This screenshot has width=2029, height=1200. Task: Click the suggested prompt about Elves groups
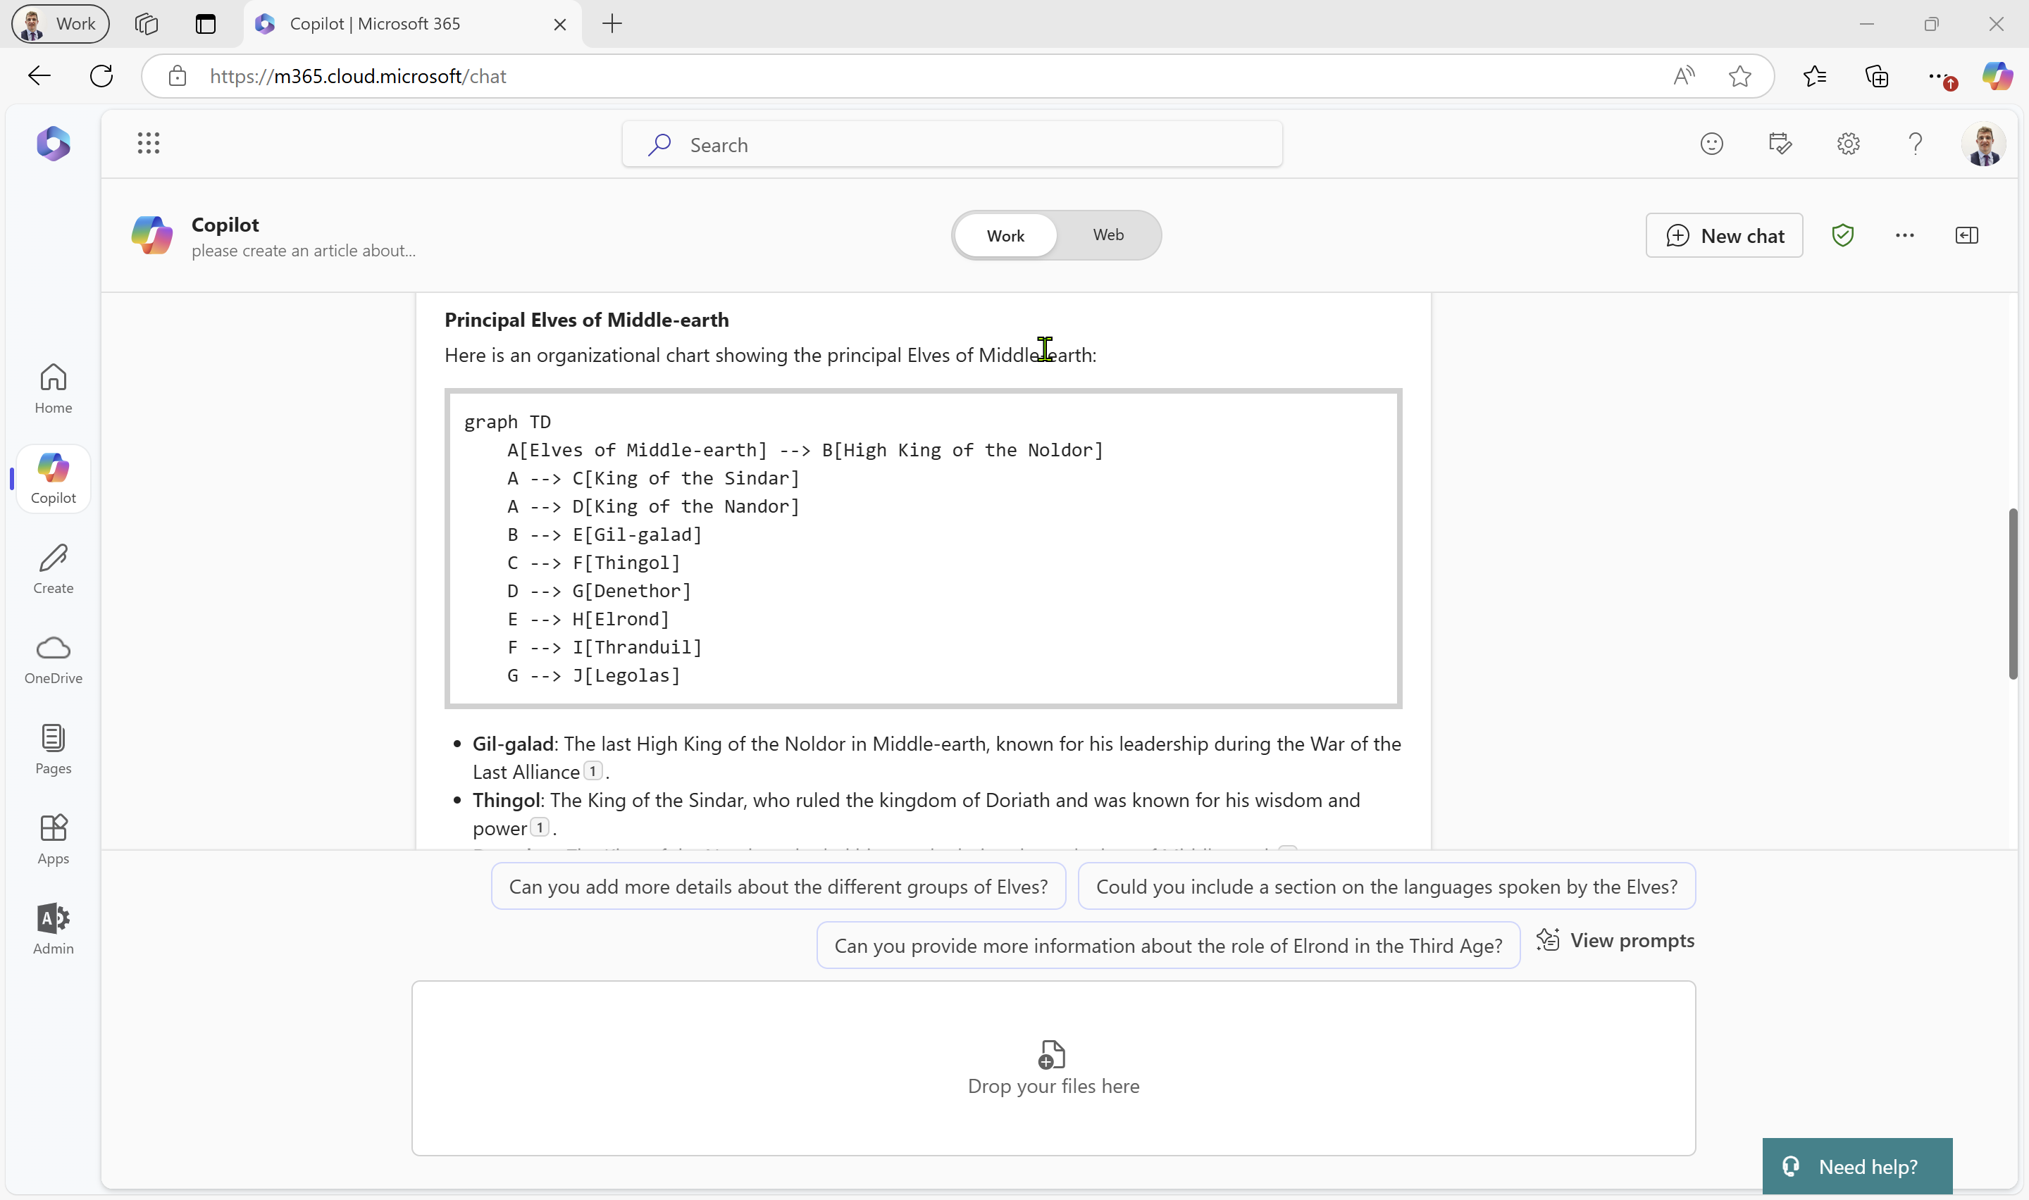(x=777, y=885)
